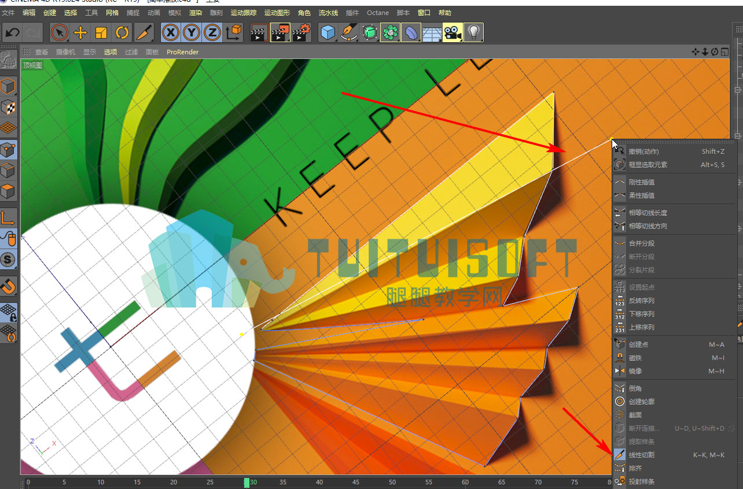The width and height of the screenshot is (743, 489).
Task: Open the MoGraph cloner array dropdown
Action: pos(391,32)
